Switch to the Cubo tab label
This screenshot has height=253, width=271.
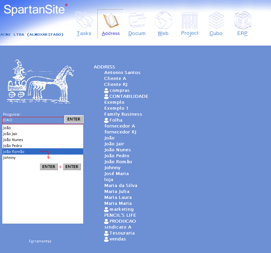pos(216,33)
